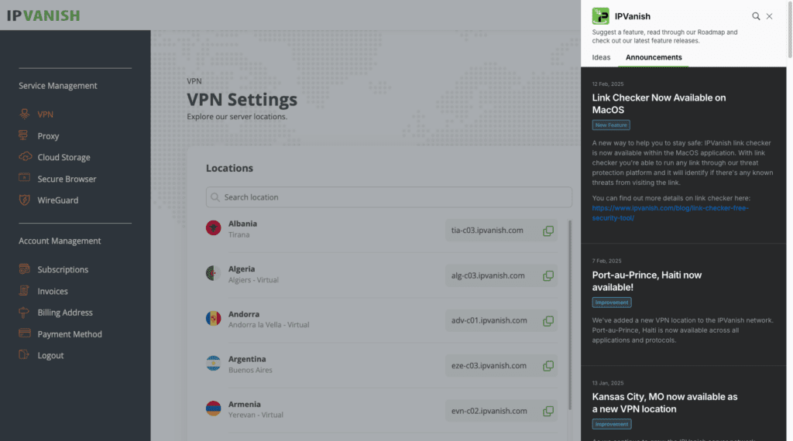Click the Armenia flag icon
The image size is (793, 441).
(x=214, y=409)
